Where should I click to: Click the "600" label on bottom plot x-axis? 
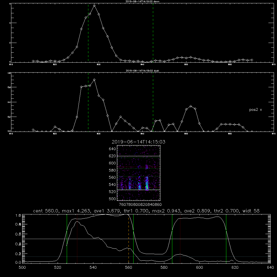pyautogui.click(x=199, y=268)
